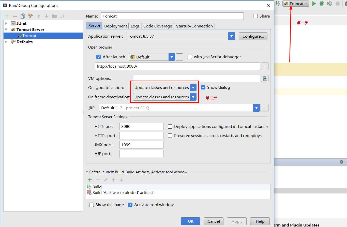Screen dimensions: 347x227
Task: Open URL field ellipsis button
Action: [x=265, y=66]
